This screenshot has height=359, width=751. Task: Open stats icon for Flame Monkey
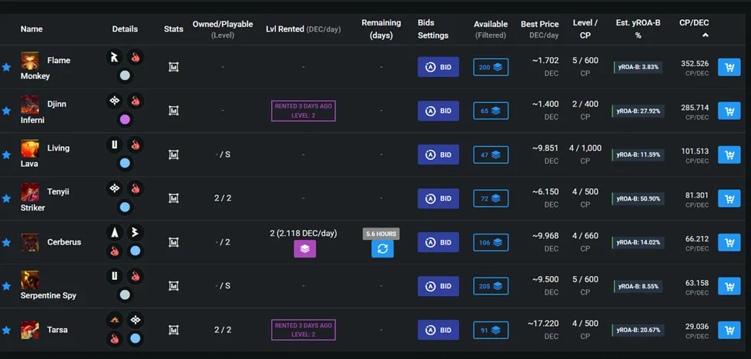point(173,67)
